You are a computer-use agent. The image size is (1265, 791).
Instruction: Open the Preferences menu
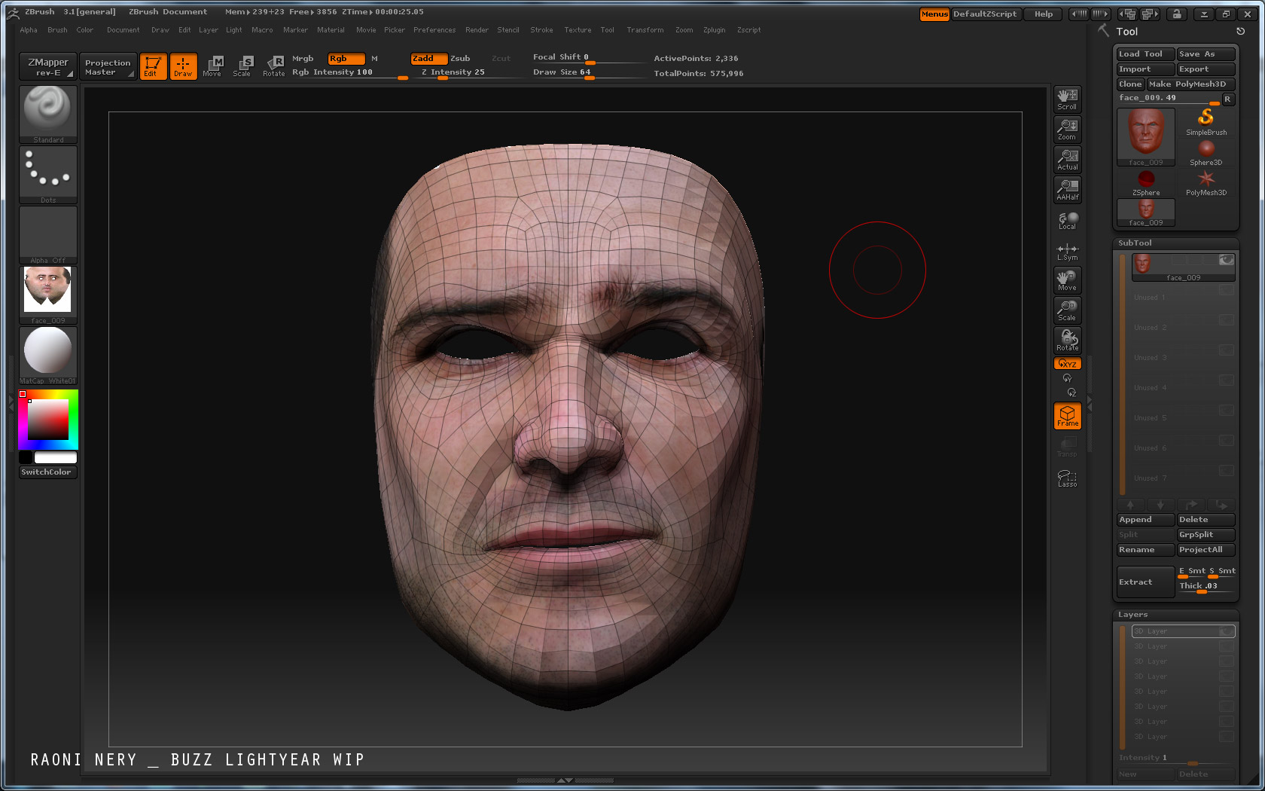[434, 30]
